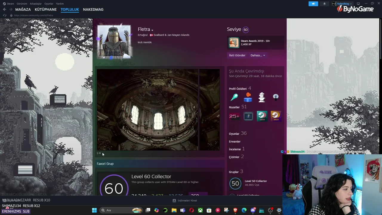Screen dimensions: 382x215
Task: Go forward with the right arrow
Action: point(11,10)
